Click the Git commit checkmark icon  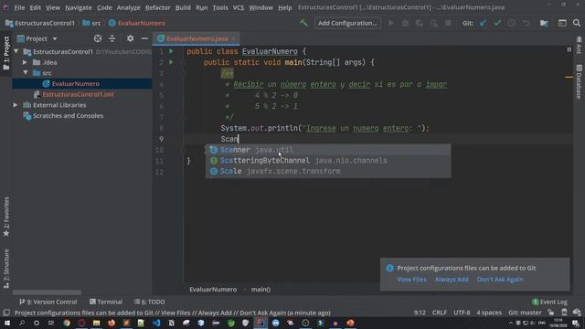(497, 23)
